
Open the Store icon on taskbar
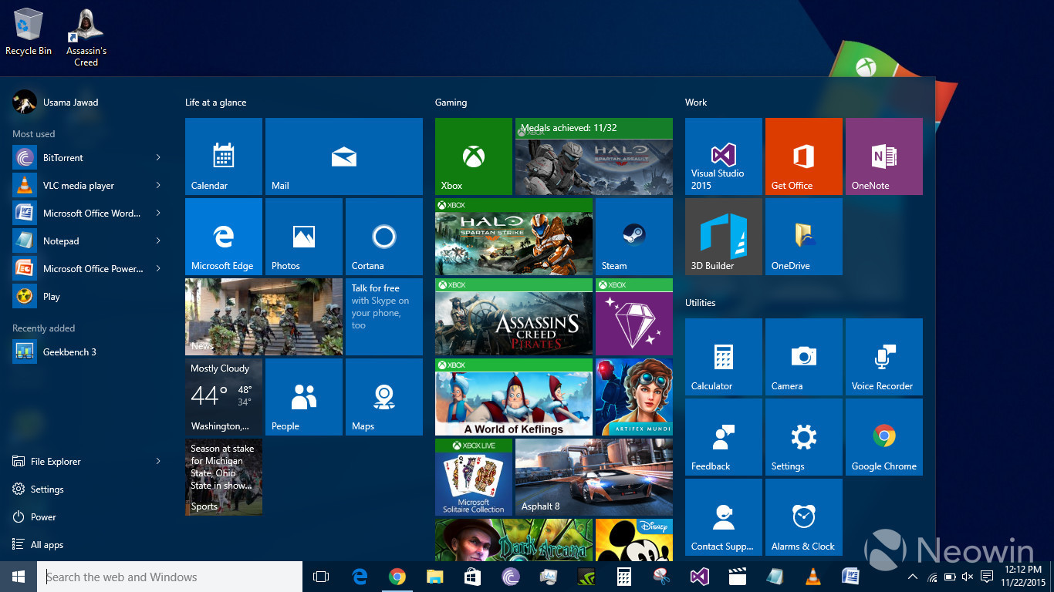click(x=472, y=577)
